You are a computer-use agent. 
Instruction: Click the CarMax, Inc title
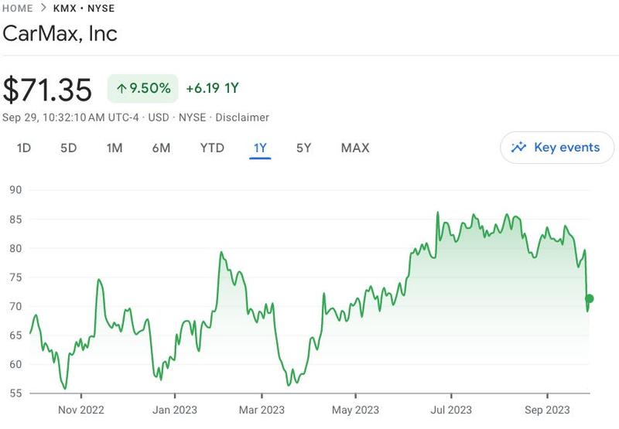[x=60, y=33]
